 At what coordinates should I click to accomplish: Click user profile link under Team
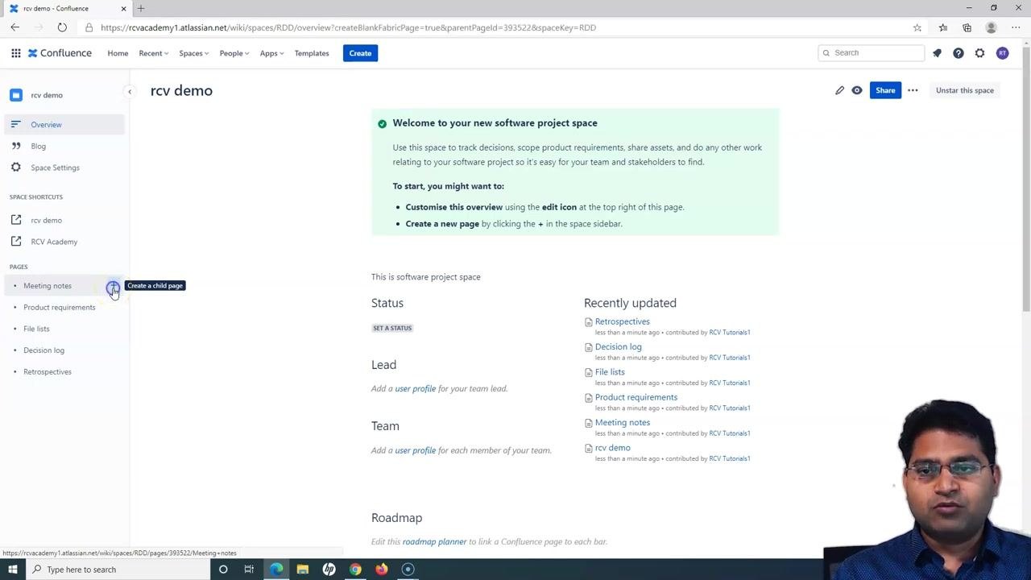415,450
